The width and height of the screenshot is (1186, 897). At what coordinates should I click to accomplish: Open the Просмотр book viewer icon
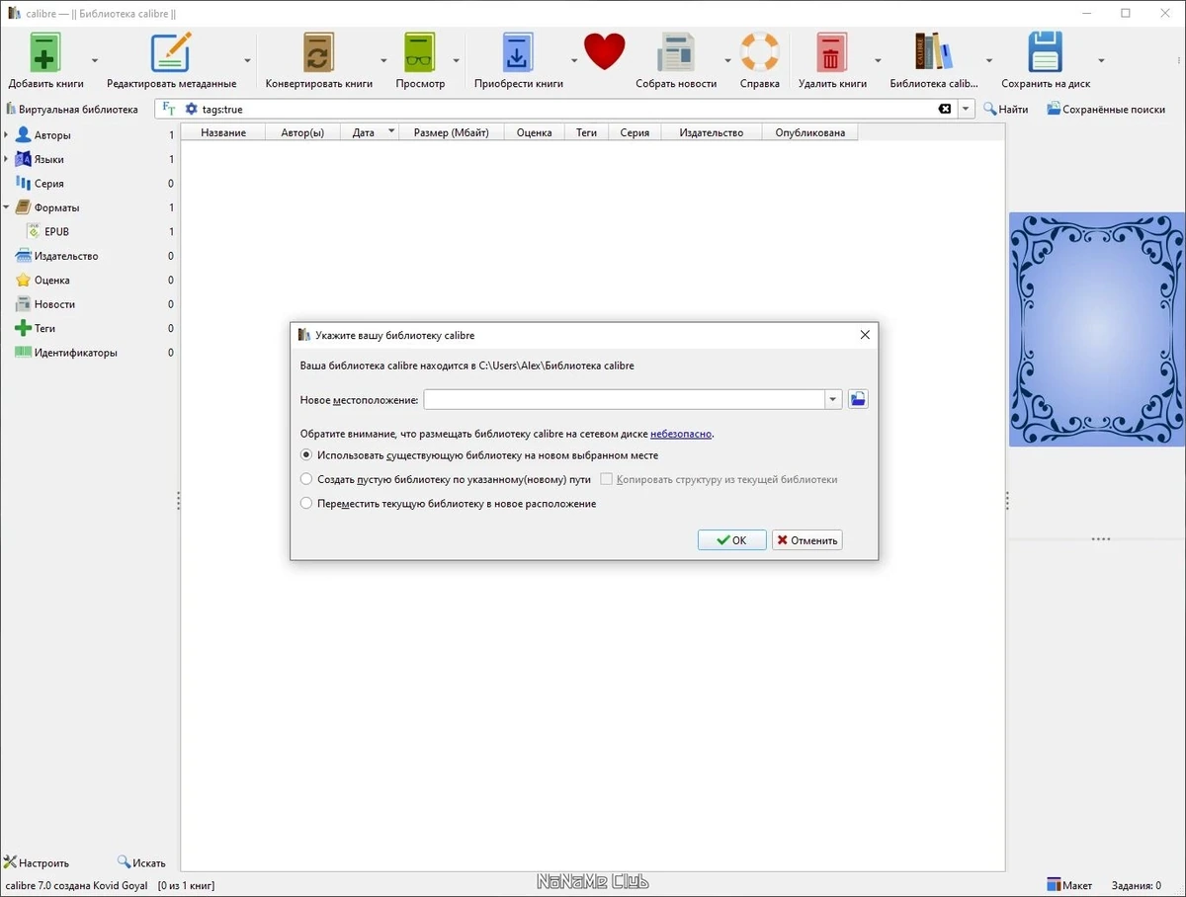coord(420,52)
